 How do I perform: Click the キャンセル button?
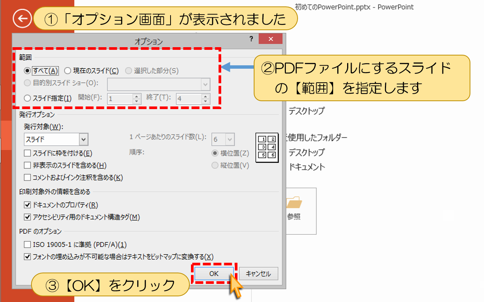coord(258,274)
